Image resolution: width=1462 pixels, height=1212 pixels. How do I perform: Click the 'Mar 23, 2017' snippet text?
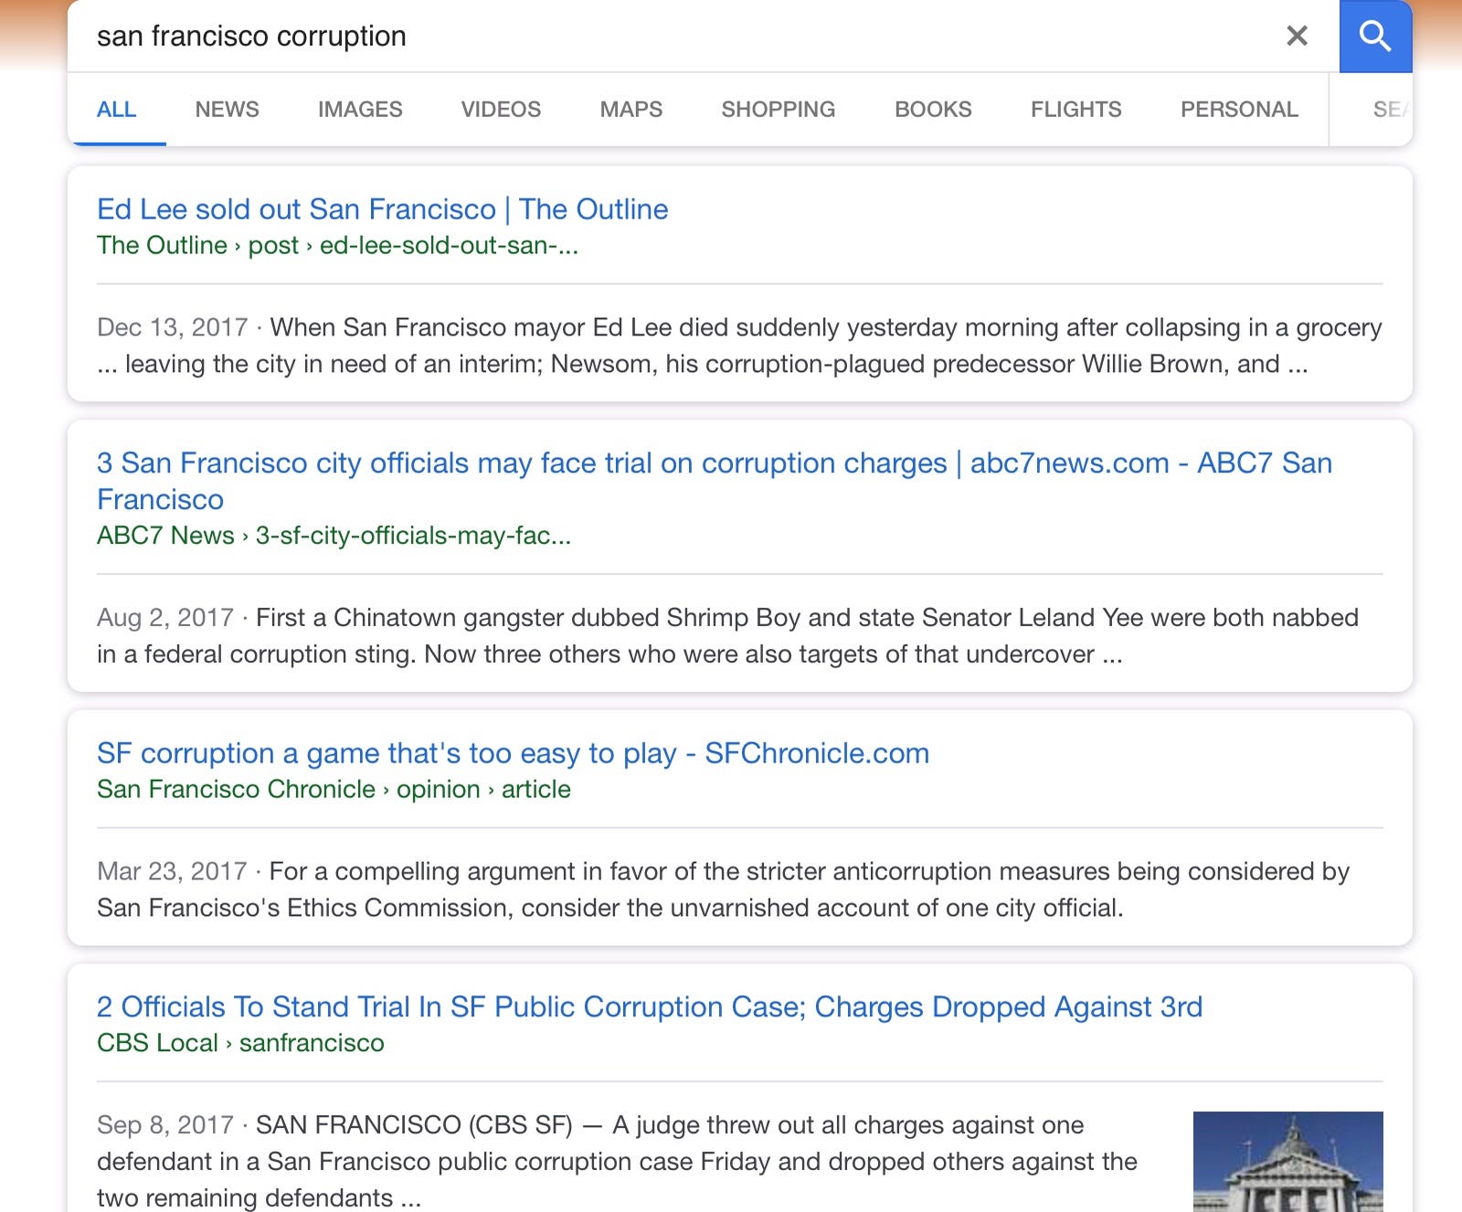click(x=723, y=889)
